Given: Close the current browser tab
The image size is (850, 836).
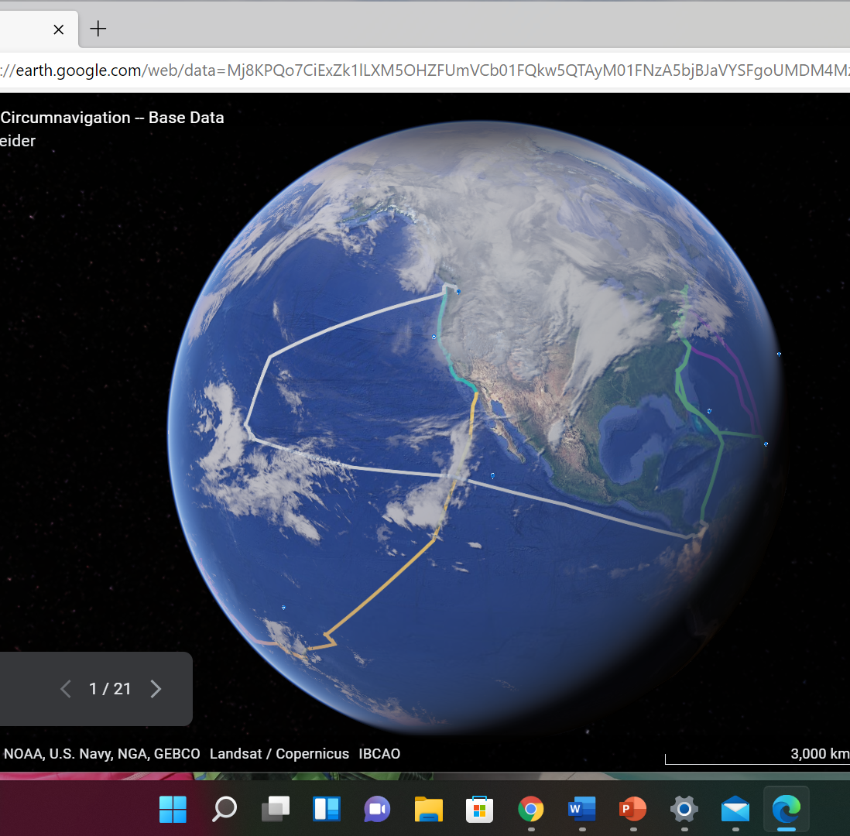Looking at the screenshot, I should tap(58, 29).
